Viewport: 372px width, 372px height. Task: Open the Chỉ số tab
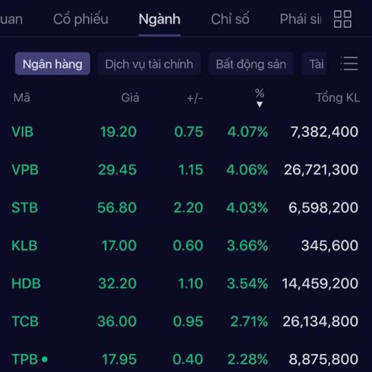coord(230,19)
